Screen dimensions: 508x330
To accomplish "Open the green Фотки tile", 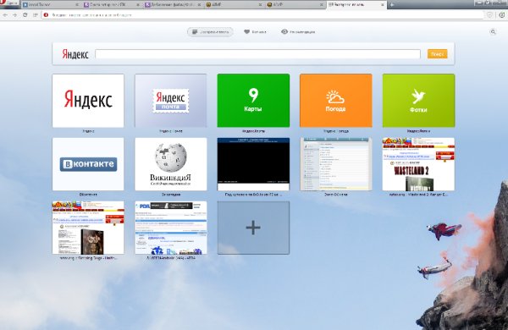I will click(x=418, y=101).
